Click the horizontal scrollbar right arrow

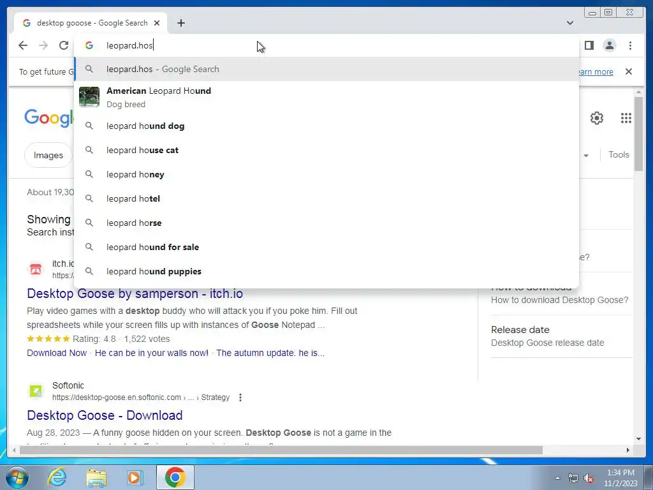point(628,450)
